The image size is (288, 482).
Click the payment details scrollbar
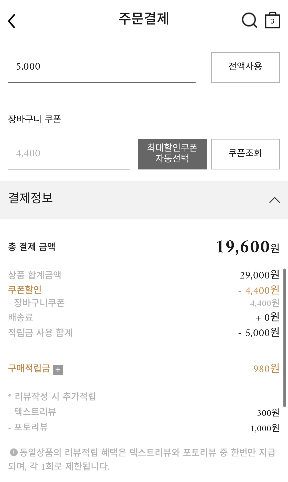284,337
